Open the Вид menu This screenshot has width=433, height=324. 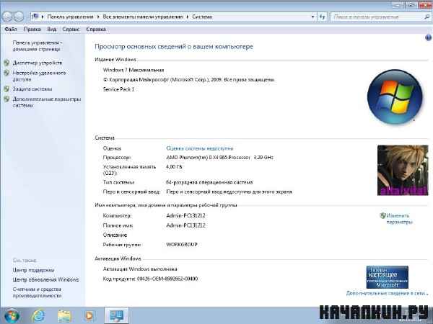pyautogui.click(x=52, y=29)
